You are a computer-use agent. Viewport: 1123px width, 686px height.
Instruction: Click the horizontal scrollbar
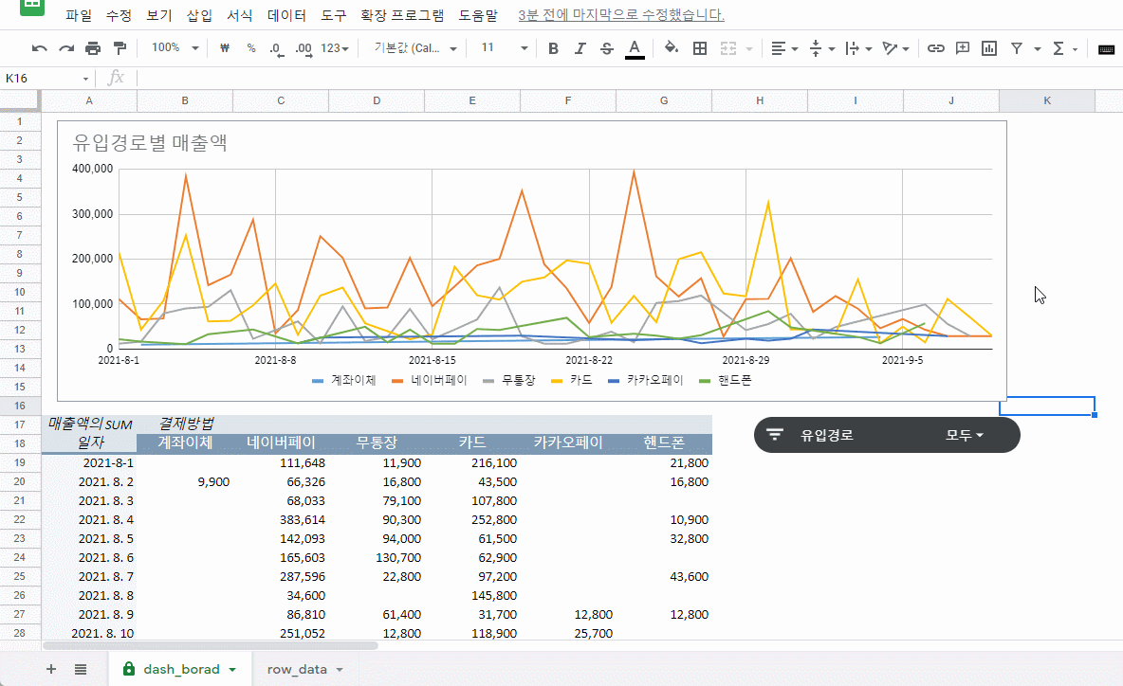coord(210,645)
